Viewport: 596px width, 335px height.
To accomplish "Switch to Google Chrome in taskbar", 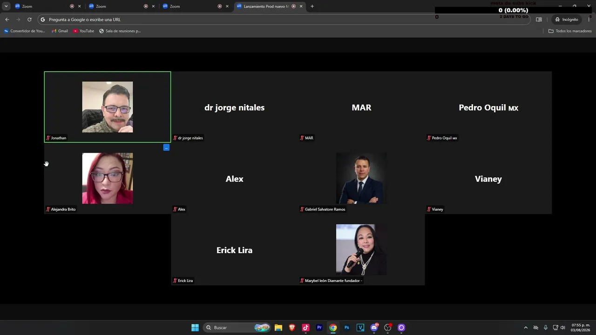I will pyautogui.click(x=333, y=328).
